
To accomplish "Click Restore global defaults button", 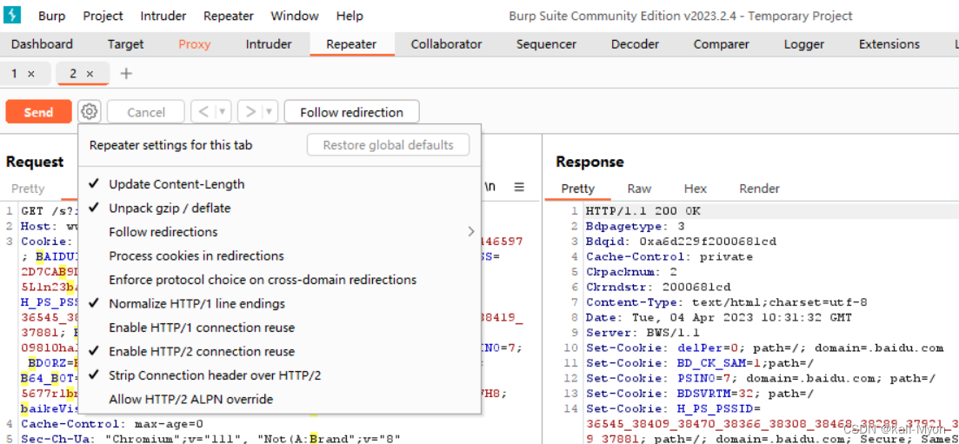I will point(389,146).
